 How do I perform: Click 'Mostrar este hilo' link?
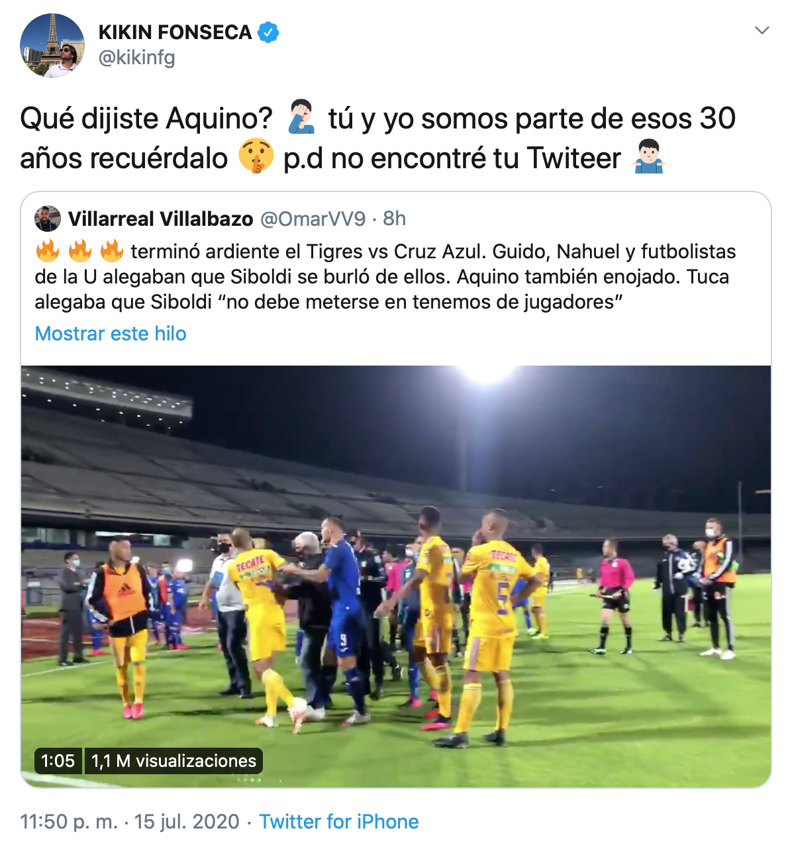coord(111,333)
